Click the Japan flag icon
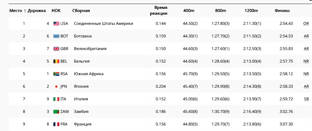This screenshot has height=131, width=312. 56,87
